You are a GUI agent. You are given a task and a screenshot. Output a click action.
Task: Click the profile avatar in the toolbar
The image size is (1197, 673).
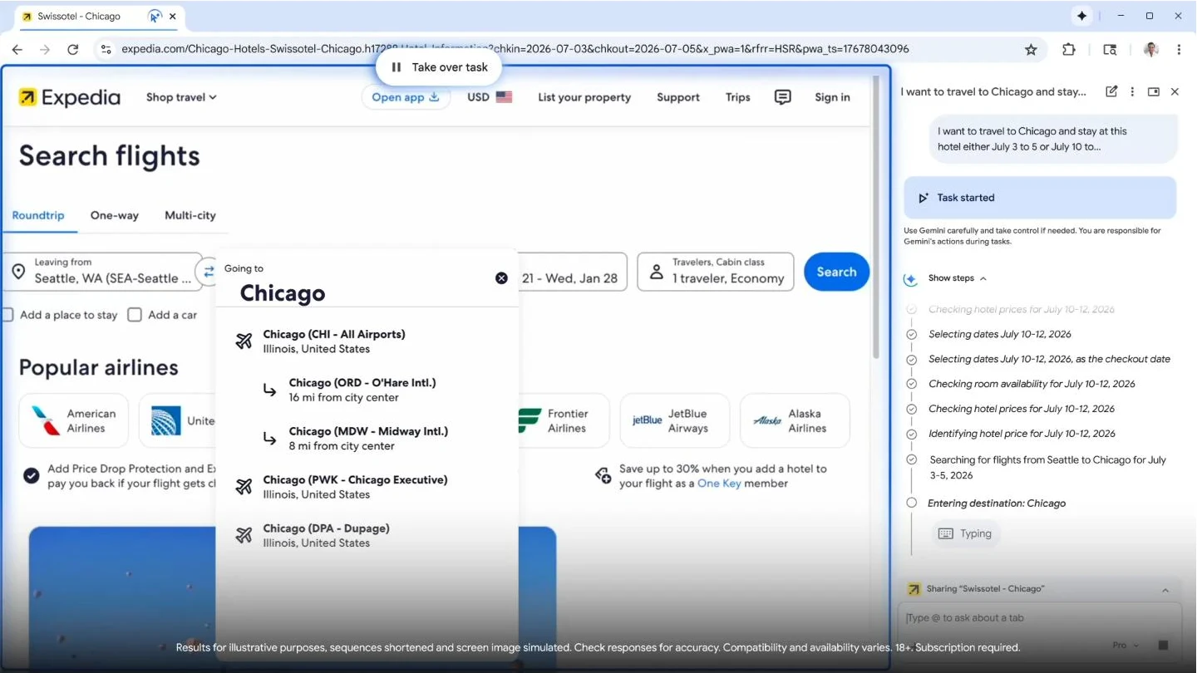[1151, 49]
